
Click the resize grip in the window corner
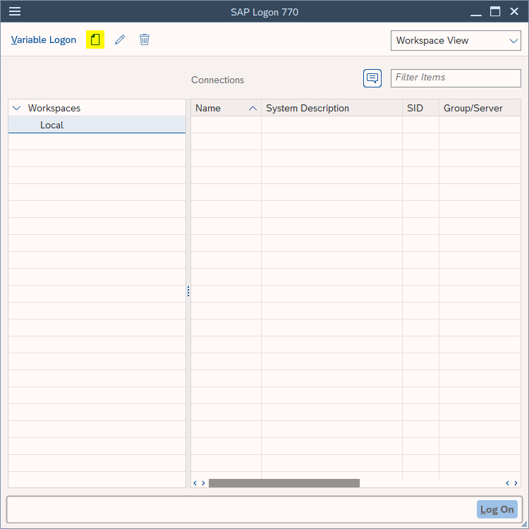point(525,525)
